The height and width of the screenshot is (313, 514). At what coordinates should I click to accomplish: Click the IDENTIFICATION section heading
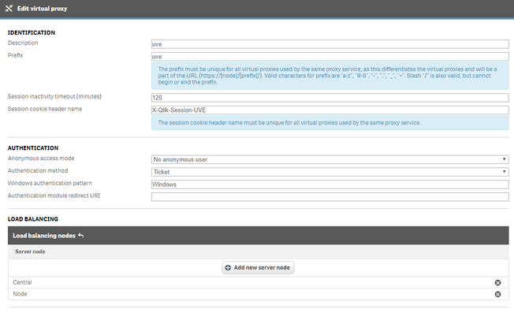pos(32,32)
